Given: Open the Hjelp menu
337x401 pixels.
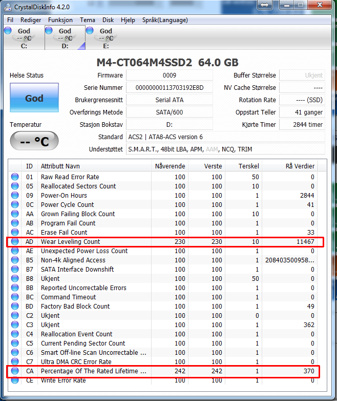Looking at the screenshot, I should [x=128, y=20].
